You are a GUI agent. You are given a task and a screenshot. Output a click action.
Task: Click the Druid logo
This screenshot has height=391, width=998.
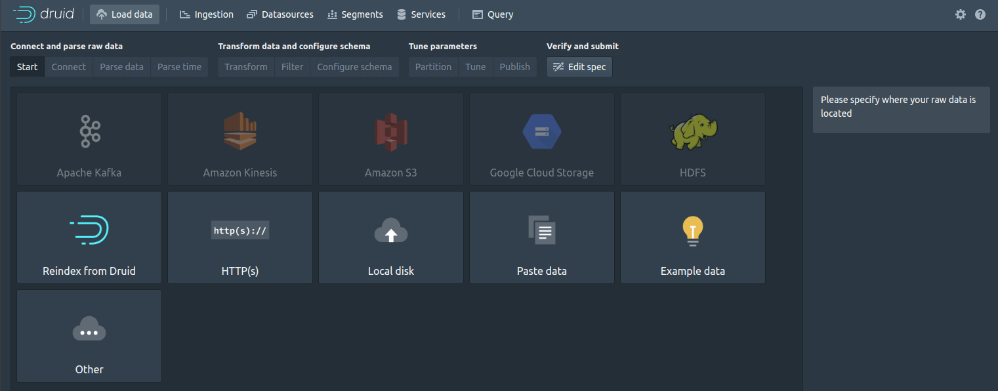(x=43, y=13)
